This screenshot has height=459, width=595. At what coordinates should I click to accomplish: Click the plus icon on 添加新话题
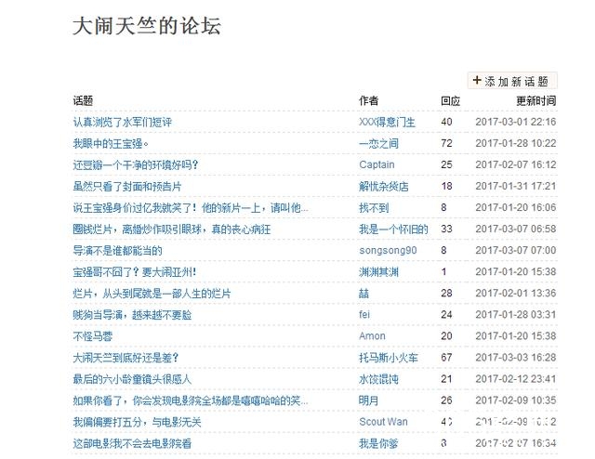[x=478, y=81]
